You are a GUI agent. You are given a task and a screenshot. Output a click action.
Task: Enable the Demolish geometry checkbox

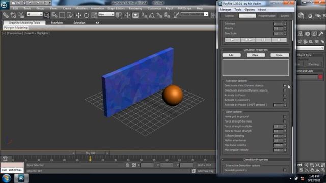[x=285, y=170]
